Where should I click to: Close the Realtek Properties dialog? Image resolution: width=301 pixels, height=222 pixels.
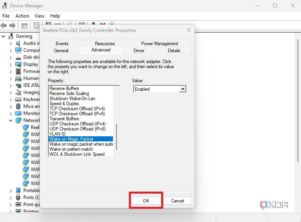pyautogui.click(x=189, y=30)
